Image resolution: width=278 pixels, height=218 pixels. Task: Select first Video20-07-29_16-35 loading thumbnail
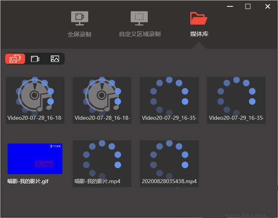coord(169,100)
